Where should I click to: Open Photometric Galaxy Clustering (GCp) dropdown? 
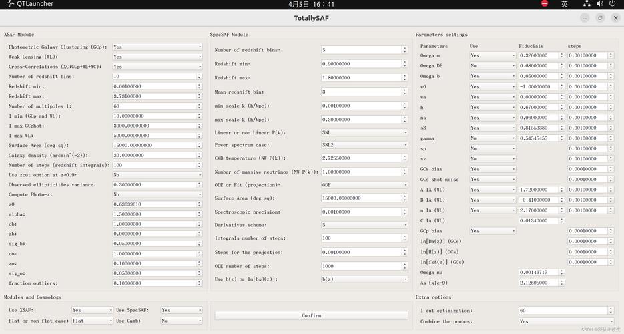click(158, 47)
